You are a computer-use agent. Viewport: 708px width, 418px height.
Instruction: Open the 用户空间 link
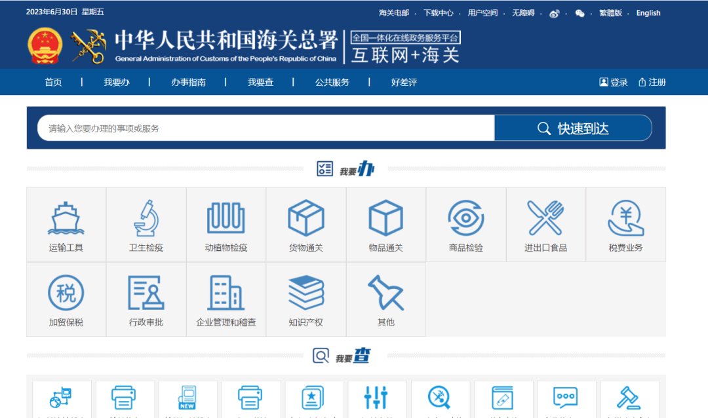pos(482,13)
